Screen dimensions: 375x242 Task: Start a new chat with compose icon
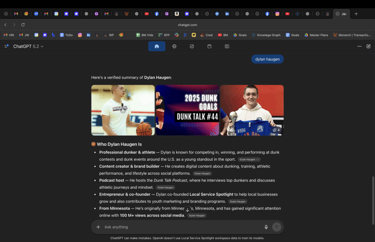coord(368,46)
